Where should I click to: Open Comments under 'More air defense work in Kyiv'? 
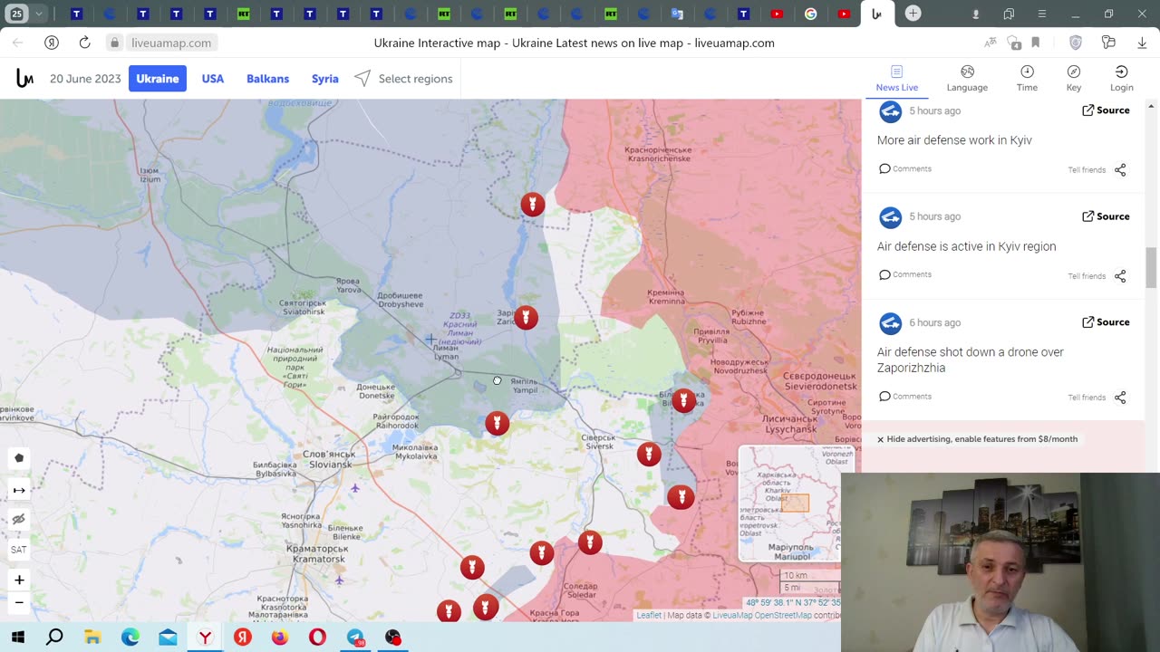click(904, 168)
